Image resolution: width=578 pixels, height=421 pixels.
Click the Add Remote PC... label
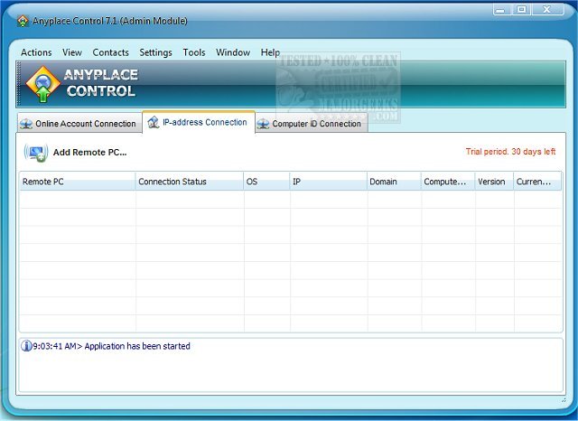(x=90, y=153)
